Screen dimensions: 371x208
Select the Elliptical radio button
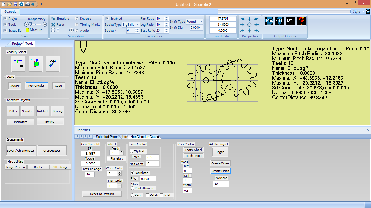(132, 151)
